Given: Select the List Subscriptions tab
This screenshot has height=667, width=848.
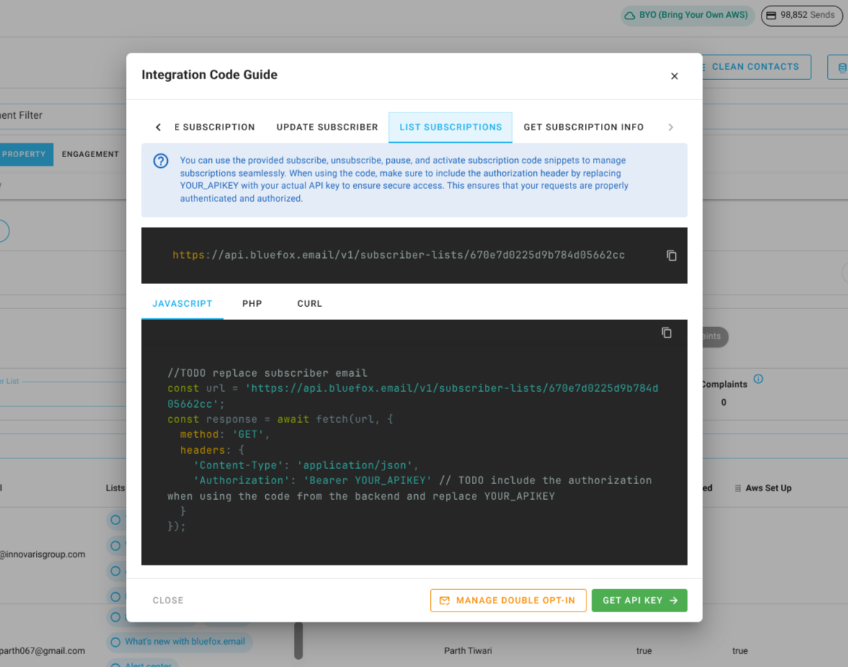Looking at the screenshot, I should click(x=450, y=127).
